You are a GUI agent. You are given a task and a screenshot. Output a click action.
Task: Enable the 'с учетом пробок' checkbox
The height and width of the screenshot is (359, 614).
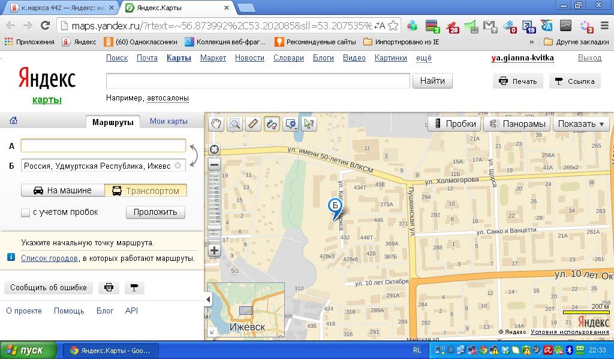pyautogui.click(x=25, y=212)
